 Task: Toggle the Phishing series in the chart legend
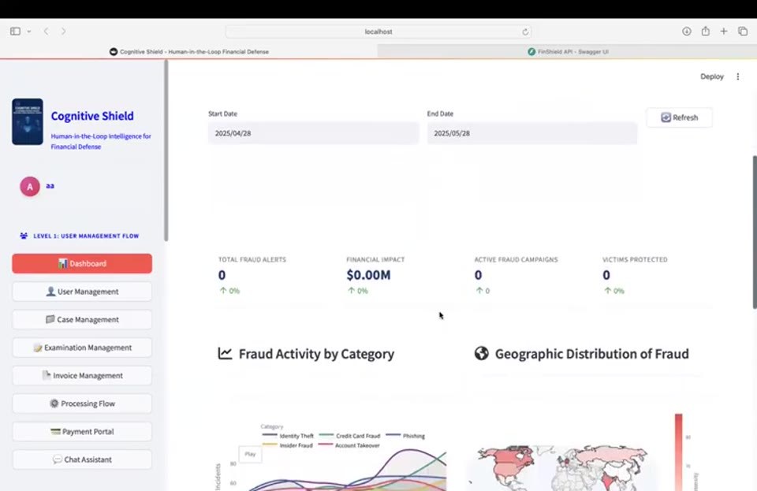405,436
